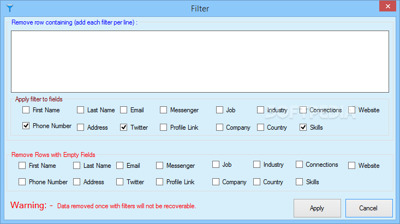The image size is (400, 224).
Task: Click the funnel filter icon in title bar
Action: coord(10,8)
